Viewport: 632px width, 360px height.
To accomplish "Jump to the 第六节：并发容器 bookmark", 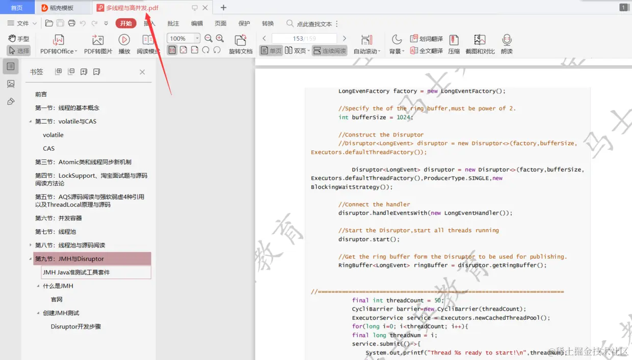I will click(58, 218).
